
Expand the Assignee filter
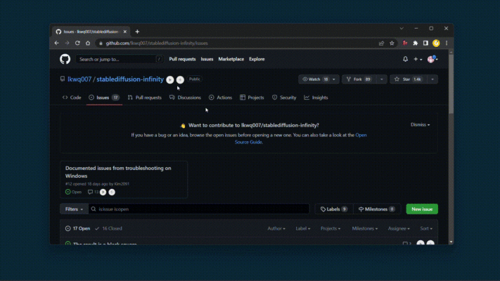tap(399, 228)
